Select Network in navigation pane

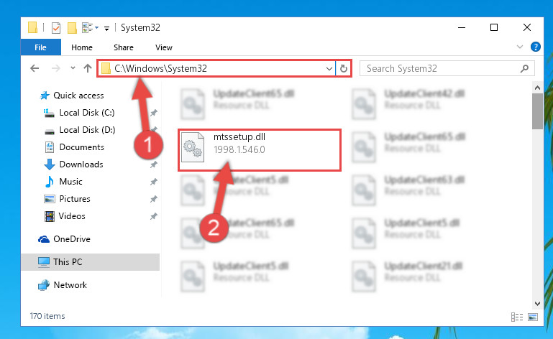click(70, 285)
